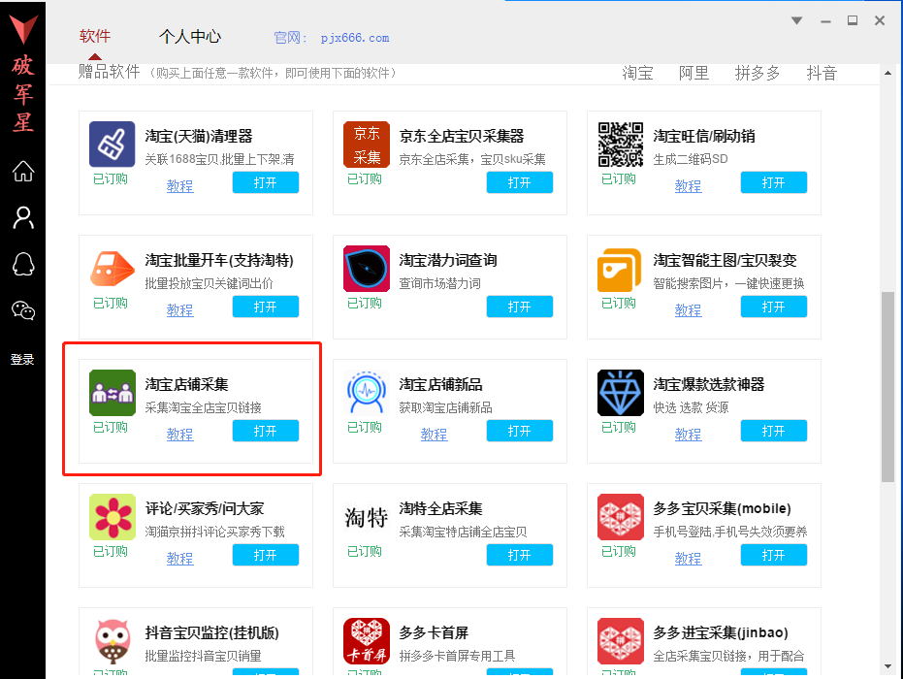Click the 淘宝爆款选款神器 diamond icon
The height and width of the screenshot is (679, 903).
[x=620, y=392]
